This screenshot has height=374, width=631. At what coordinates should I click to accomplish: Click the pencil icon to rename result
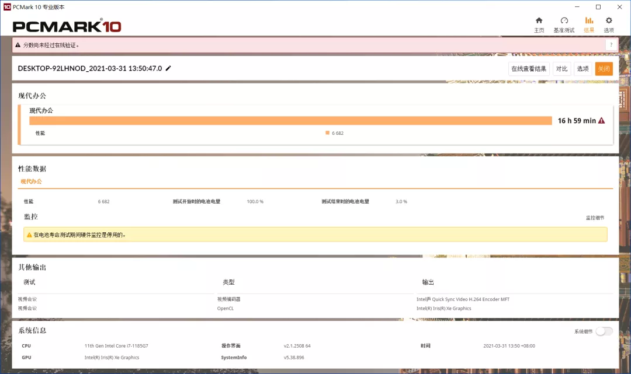(168, 68)
